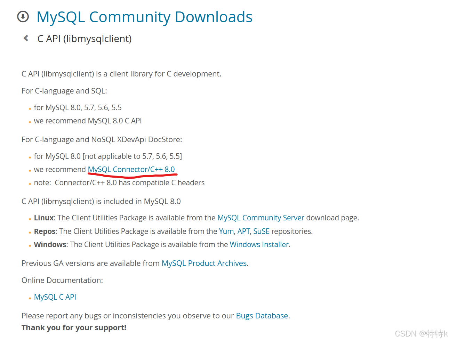The height and width of the screenshot is (341, 449).
Task: Open the MySQL Connector/C++ 8.0 link
Action: [x=131, y=169]
